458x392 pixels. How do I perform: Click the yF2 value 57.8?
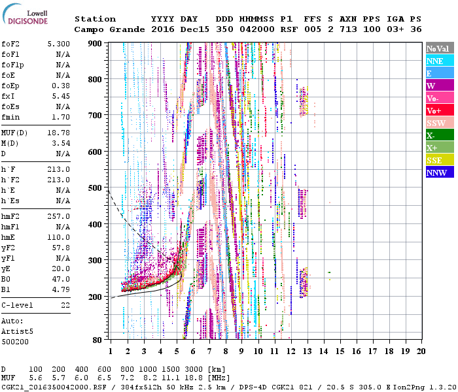61,248
